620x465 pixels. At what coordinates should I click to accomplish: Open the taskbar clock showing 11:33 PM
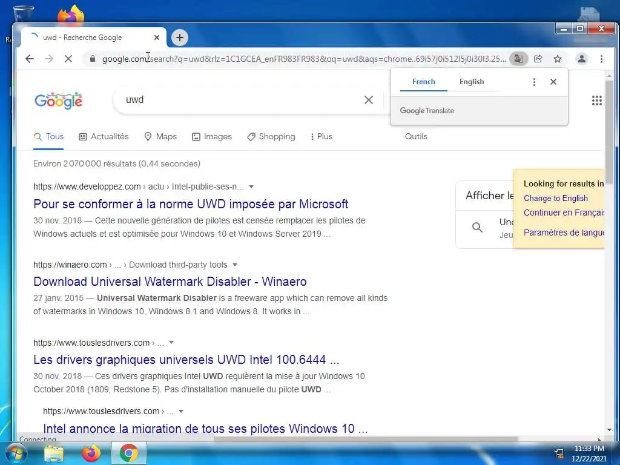point(589,453)
